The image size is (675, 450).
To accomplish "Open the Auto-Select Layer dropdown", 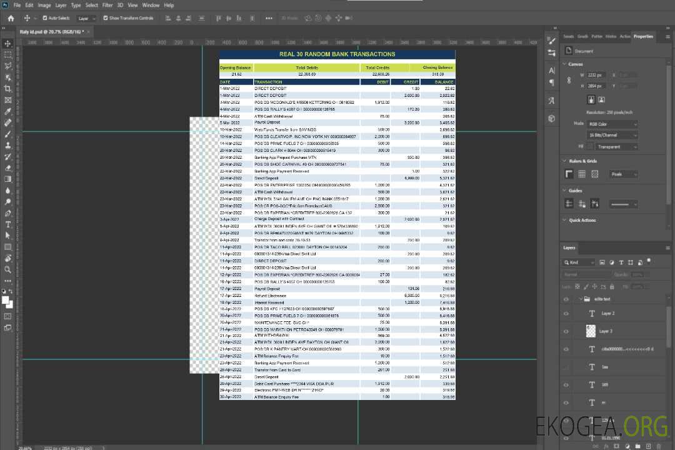I will [x=86, y=18].
